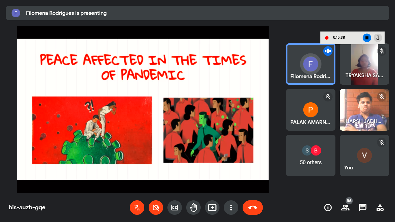Show the participants list with 56 badge

tap(345, 208)
